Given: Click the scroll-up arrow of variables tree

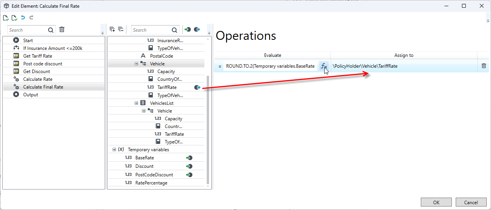Looking at the screenshot, I should [208, 39].
